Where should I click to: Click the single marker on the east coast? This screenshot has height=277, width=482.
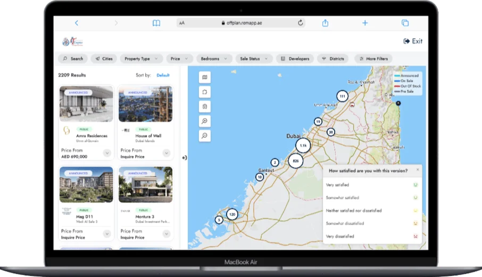[398, 103]
